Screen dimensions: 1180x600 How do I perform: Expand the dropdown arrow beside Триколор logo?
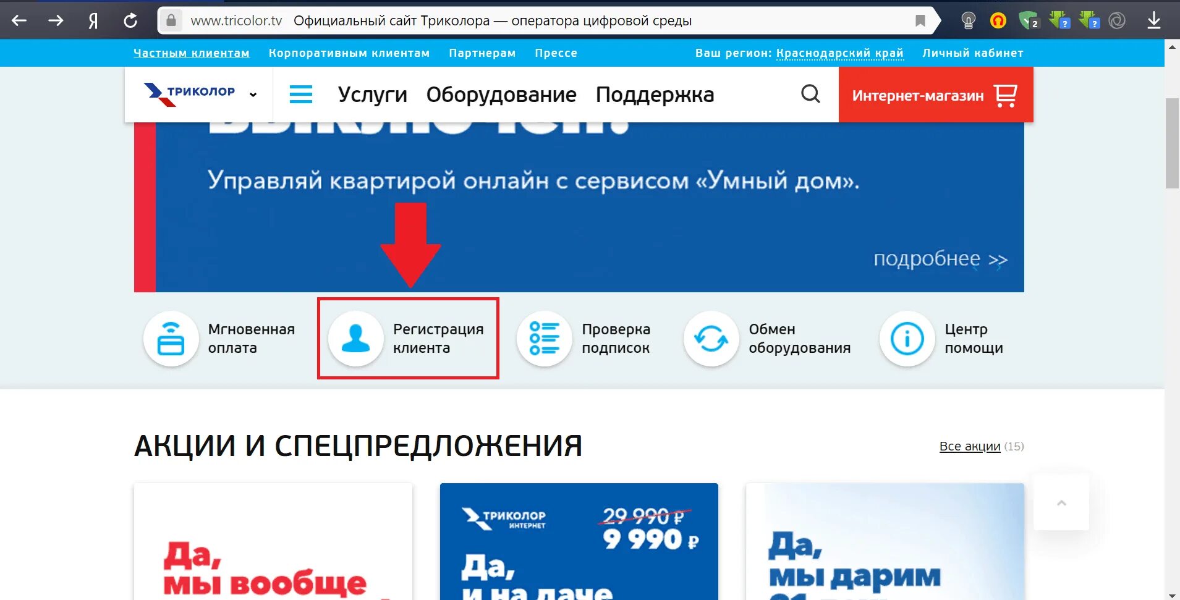[x=253, y=95]
